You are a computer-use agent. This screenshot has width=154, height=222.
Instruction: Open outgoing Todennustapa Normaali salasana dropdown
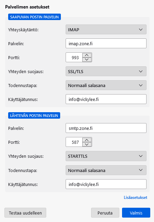pyautogui.click(x=106, y=170)
